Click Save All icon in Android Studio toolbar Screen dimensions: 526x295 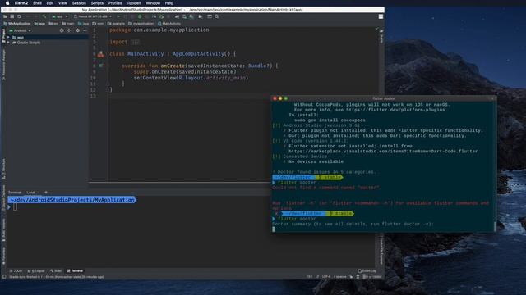pos(12,16)
